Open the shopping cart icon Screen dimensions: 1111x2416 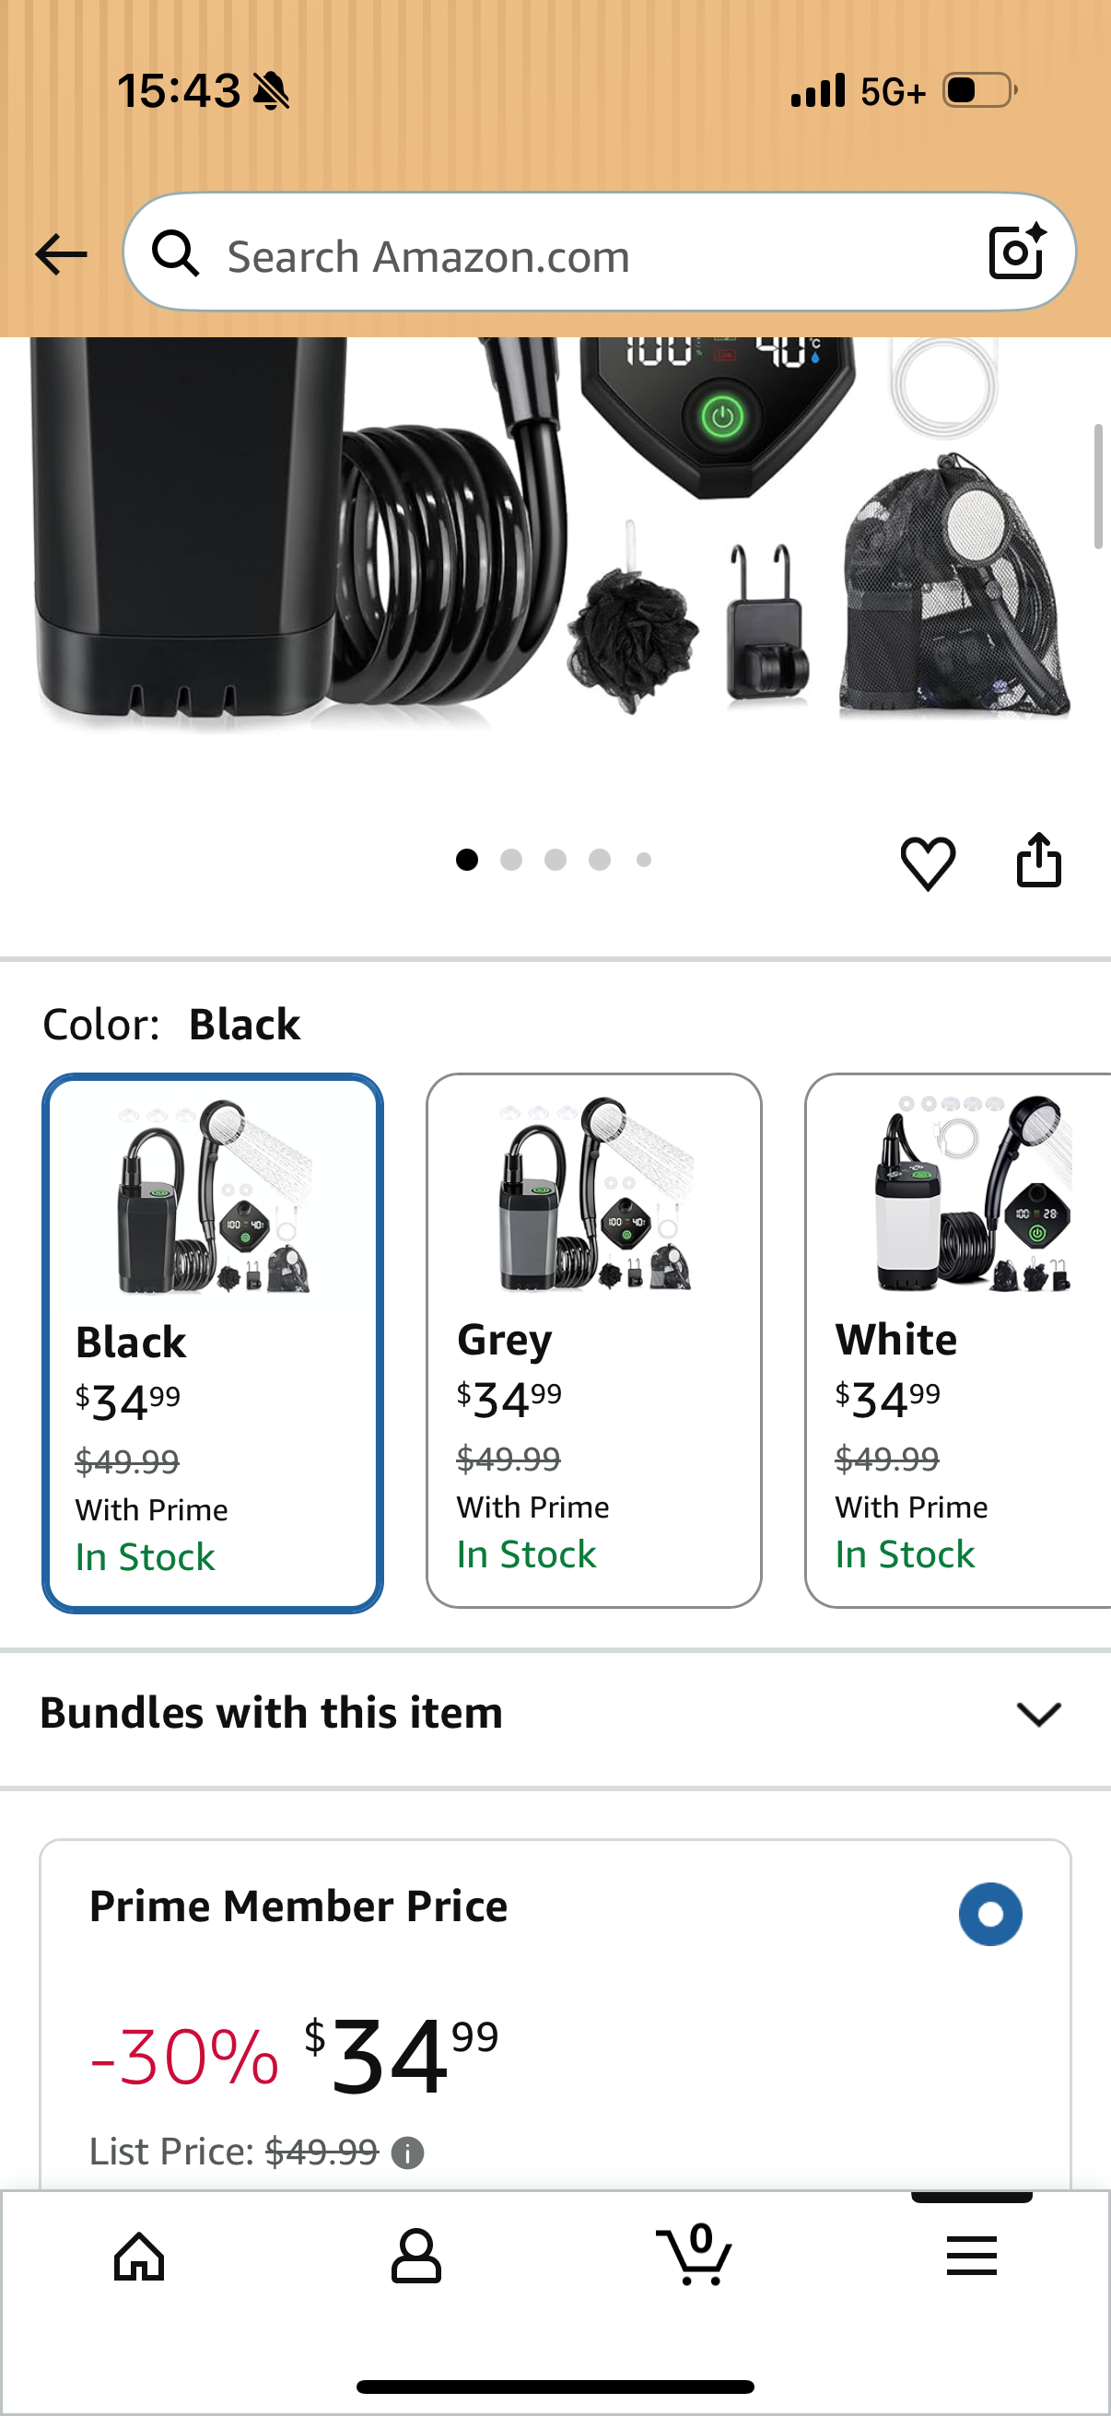[695, 2254]
